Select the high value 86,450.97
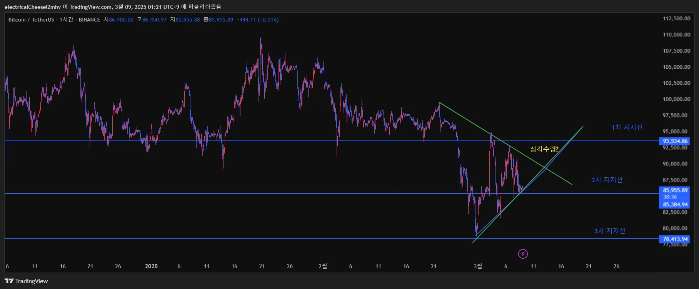 tap(155, 20)
